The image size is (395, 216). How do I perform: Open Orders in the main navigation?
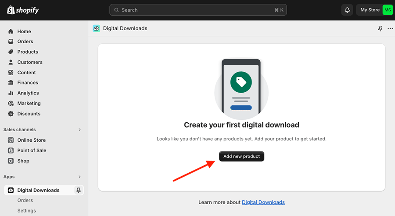(x=25, y=42)
